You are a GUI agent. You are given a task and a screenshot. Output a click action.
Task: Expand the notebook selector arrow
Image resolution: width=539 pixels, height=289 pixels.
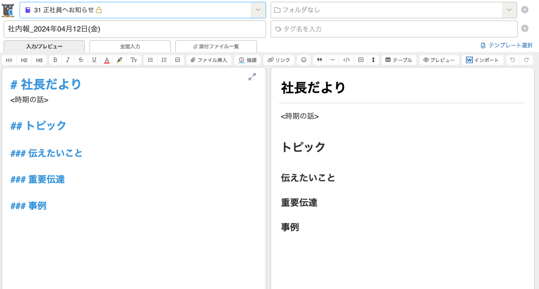(258, 10)
